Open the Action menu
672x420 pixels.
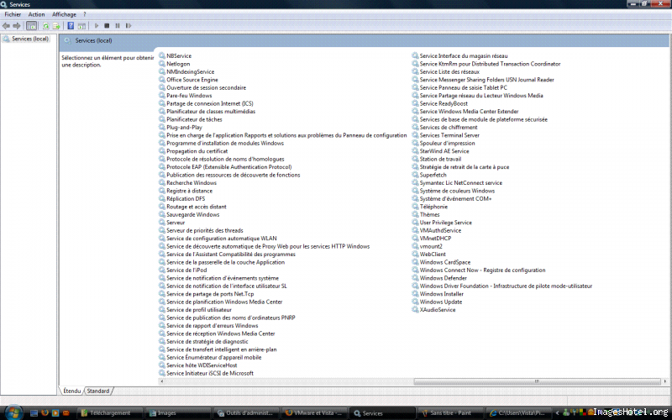pos(36,14)
